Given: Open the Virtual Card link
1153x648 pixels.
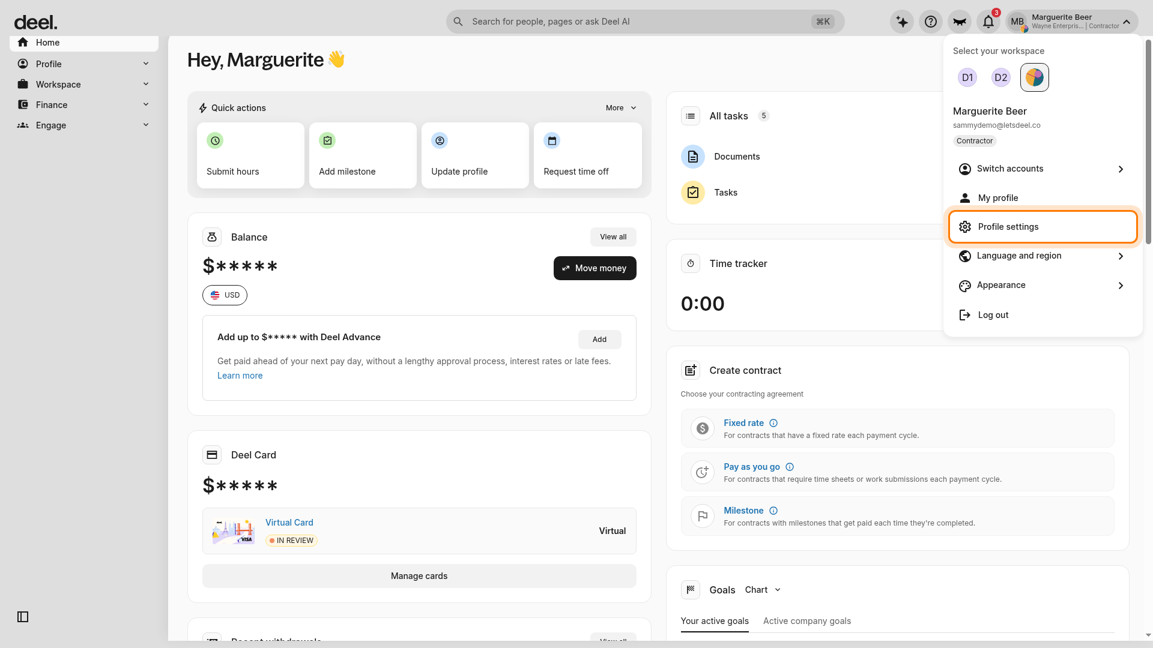Looking at the screenshot, I should click(289, 523).
